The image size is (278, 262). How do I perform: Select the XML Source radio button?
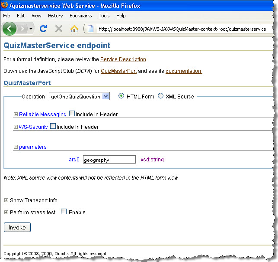point(160,96)
